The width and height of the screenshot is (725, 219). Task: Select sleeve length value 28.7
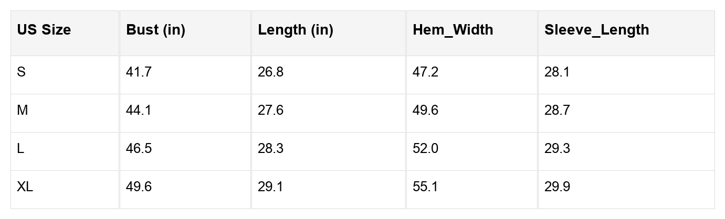coord(557,110)
